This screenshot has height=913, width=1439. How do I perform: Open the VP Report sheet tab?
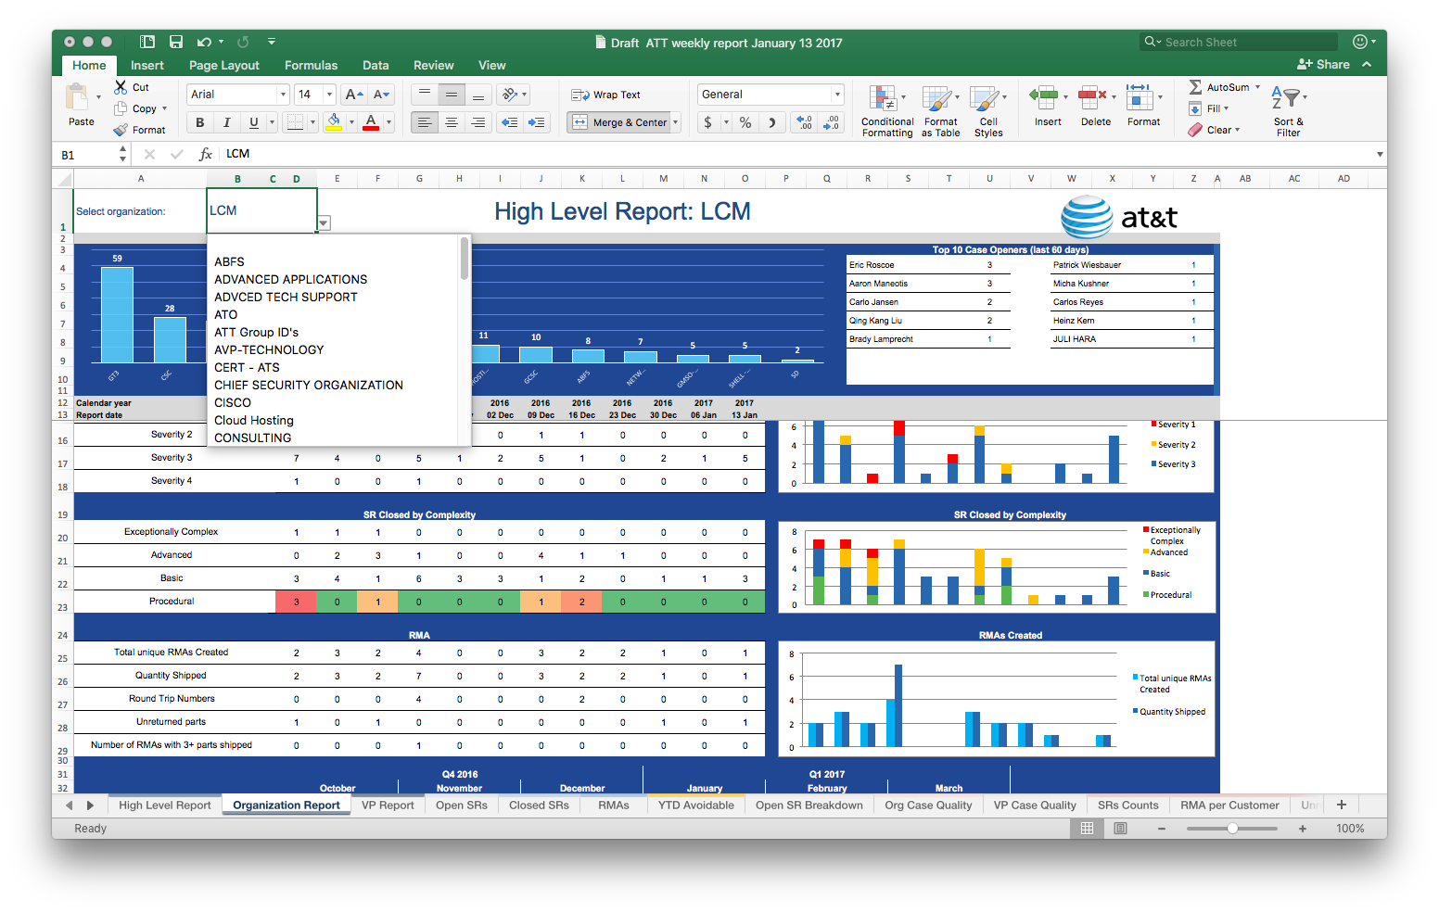388,805
